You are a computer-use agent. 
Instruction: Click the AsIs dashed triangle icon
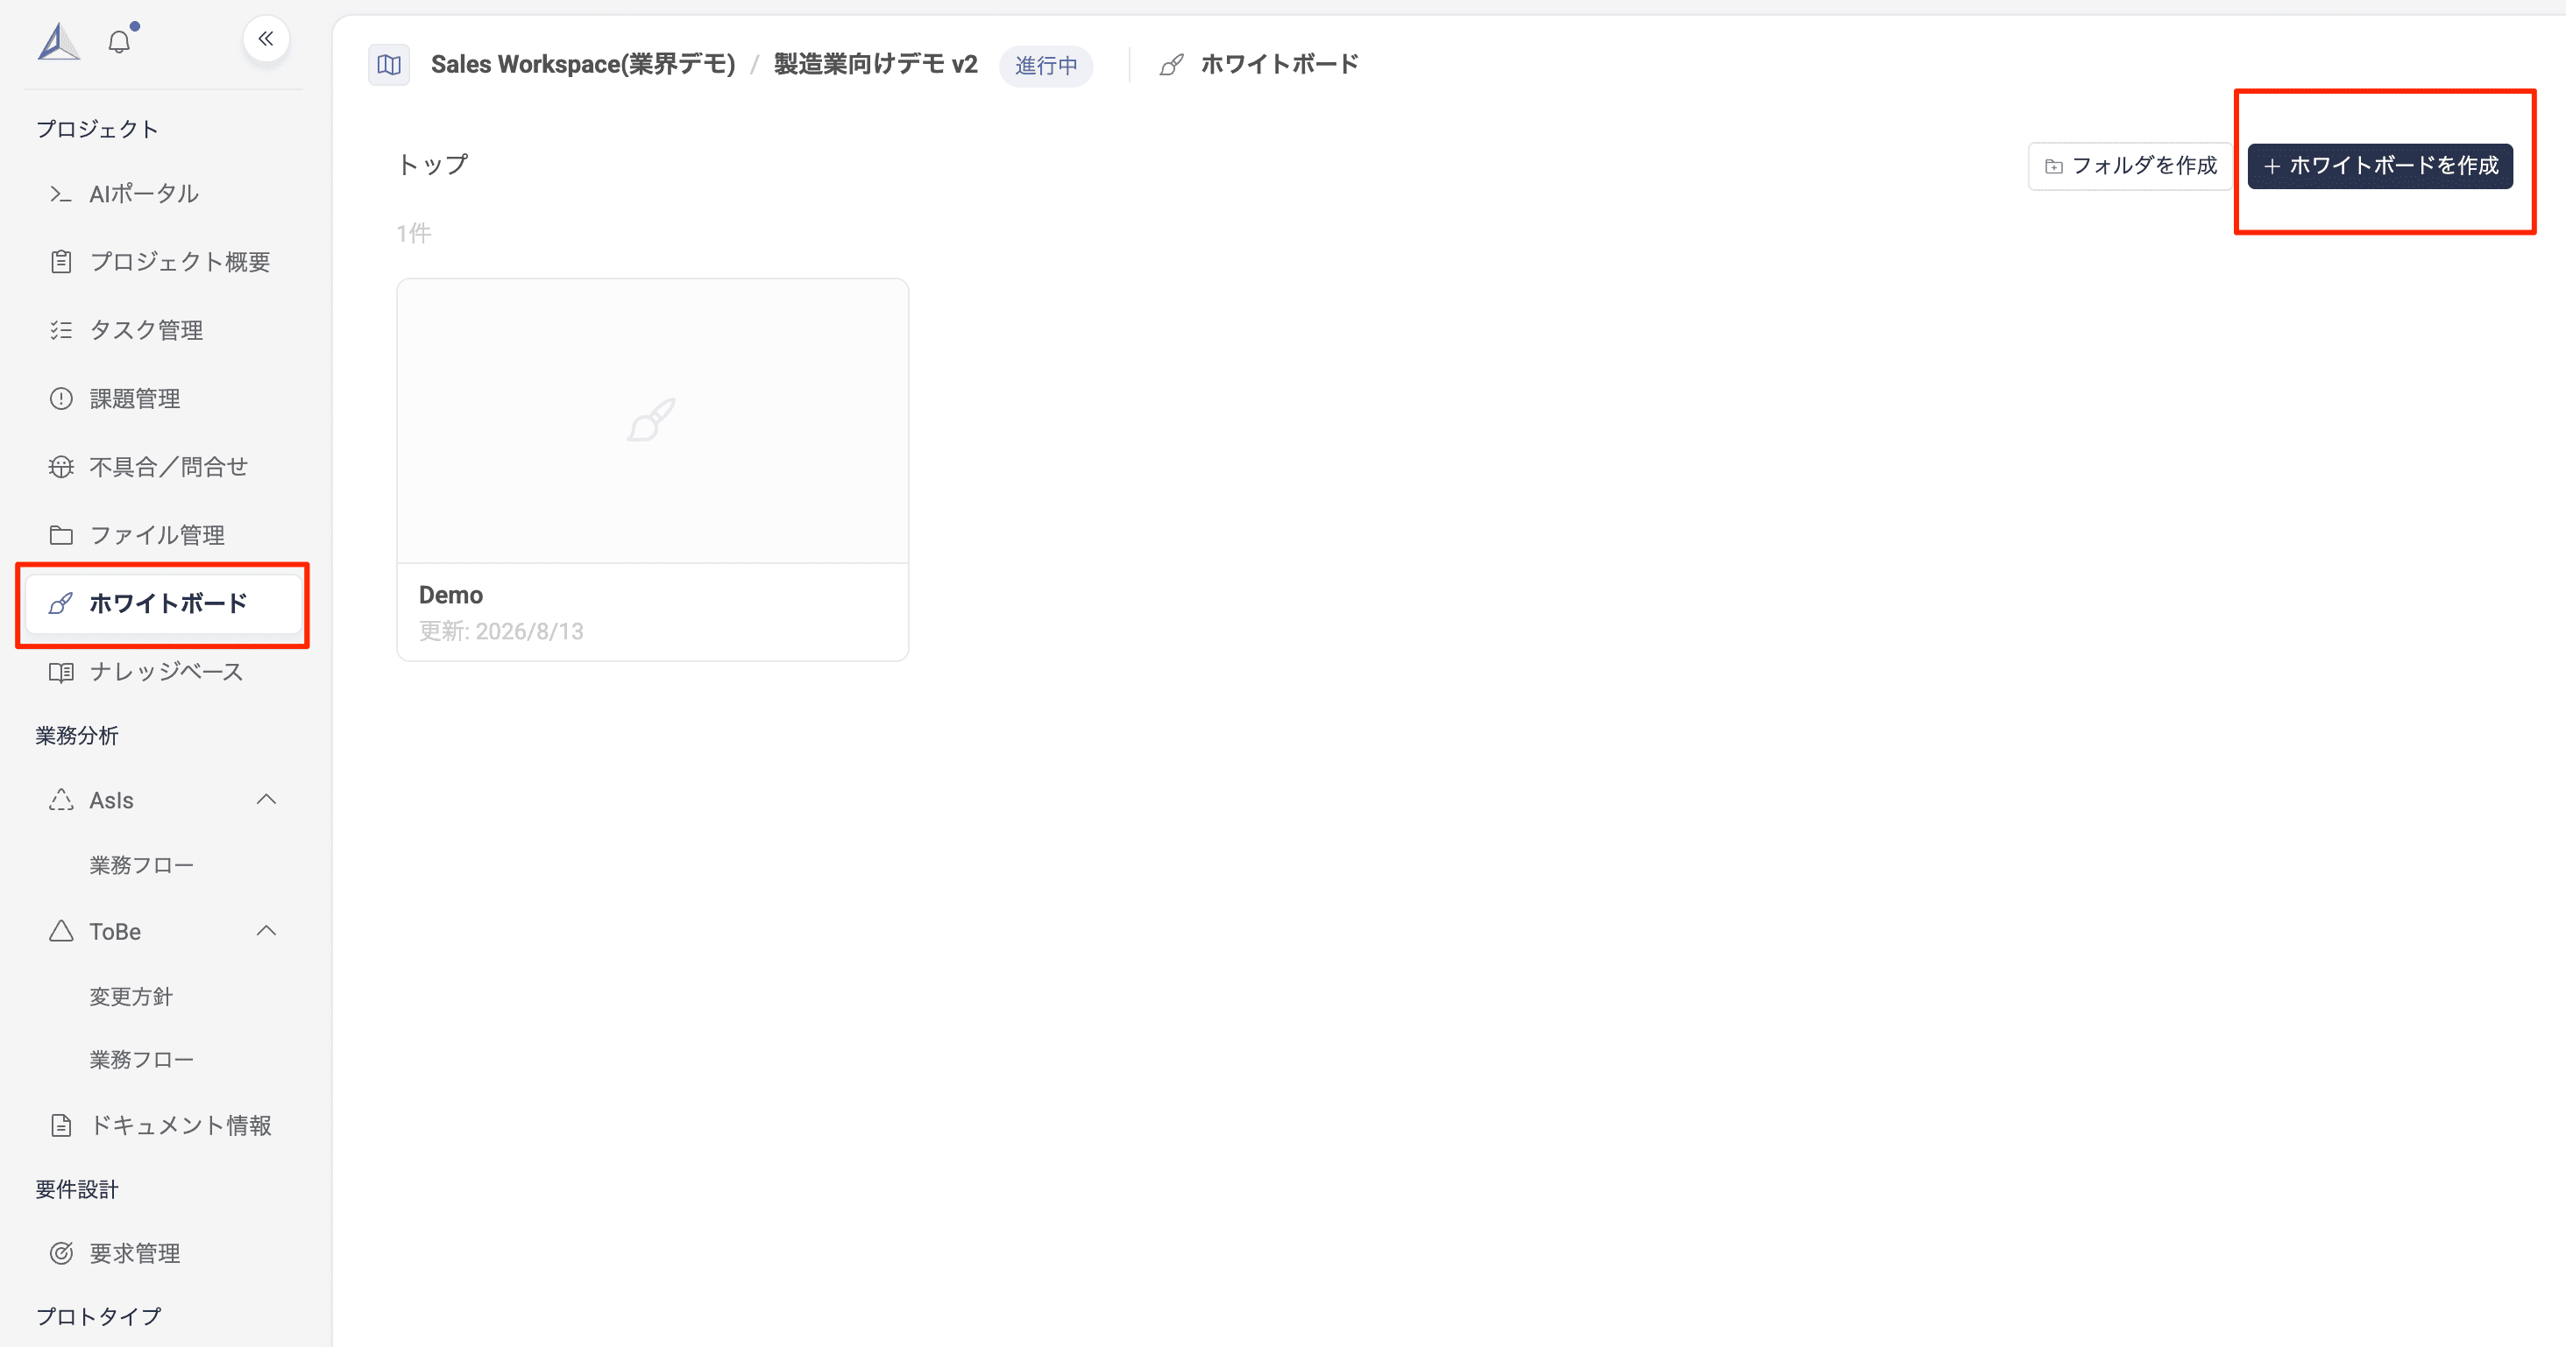tap(60, 800)
